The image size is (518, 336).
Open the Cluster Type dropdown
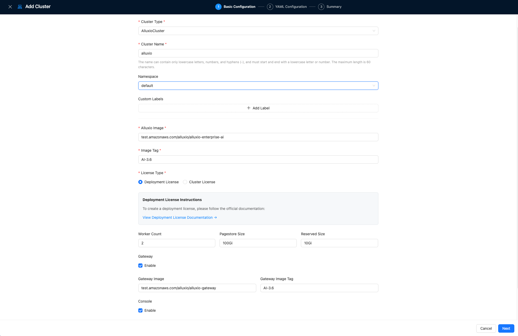click(258, 31)
